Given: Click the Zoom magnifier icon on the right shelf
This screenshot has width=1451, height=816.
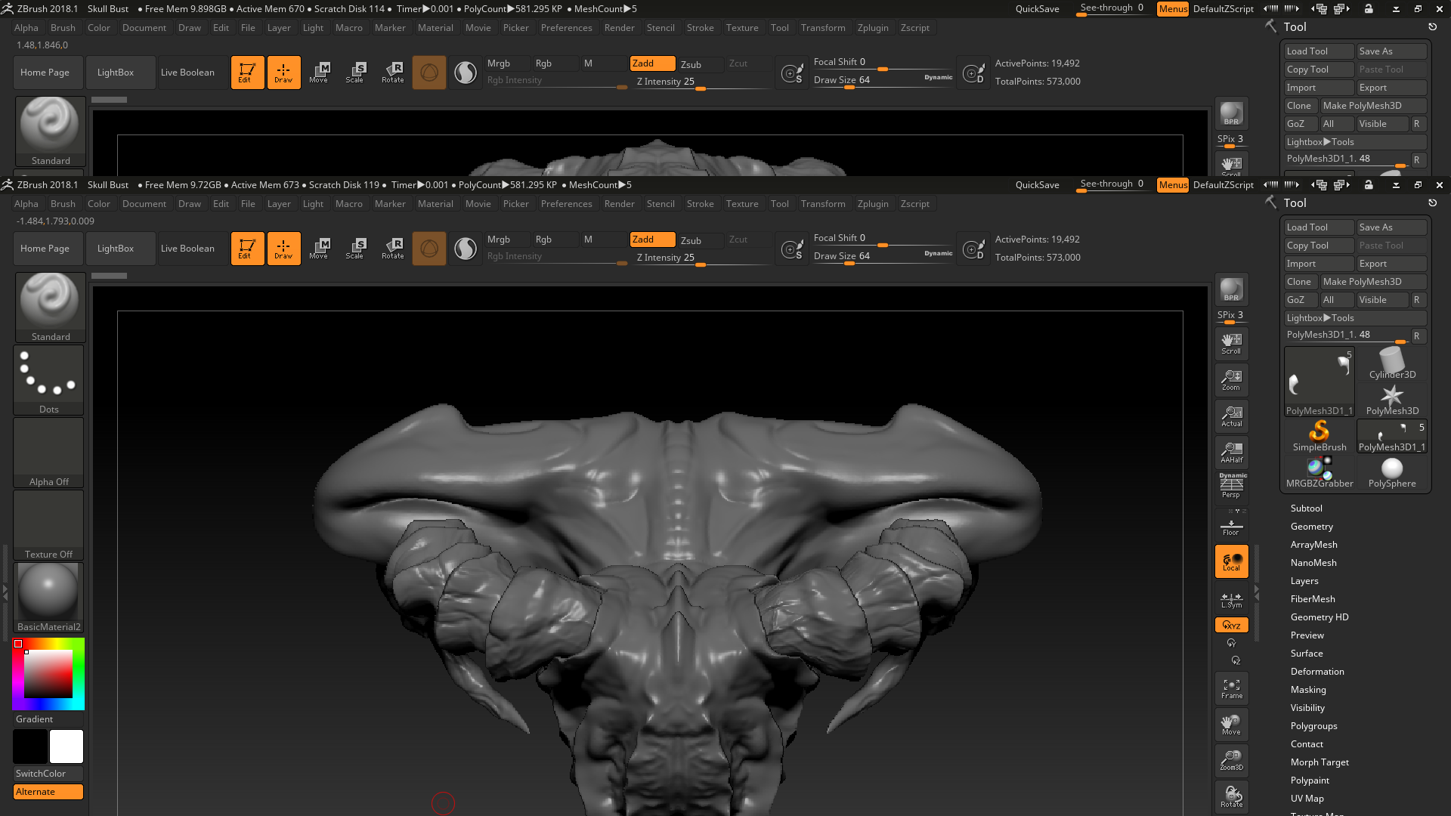Looking at the screenshot, I should 1231,380.
